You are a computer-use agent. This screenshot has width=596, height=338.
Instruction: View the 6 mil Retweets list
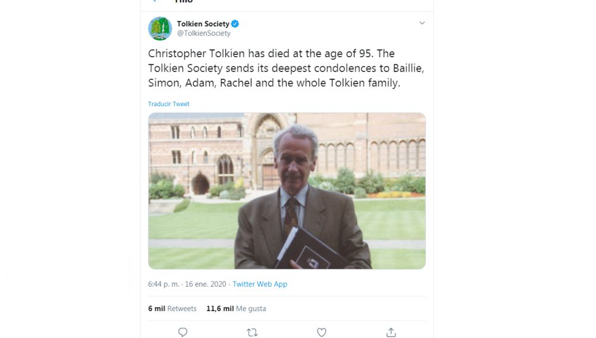point(172,309)
